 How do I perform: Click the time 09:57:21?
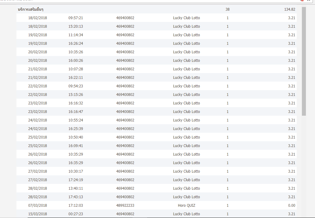(76, 18)
